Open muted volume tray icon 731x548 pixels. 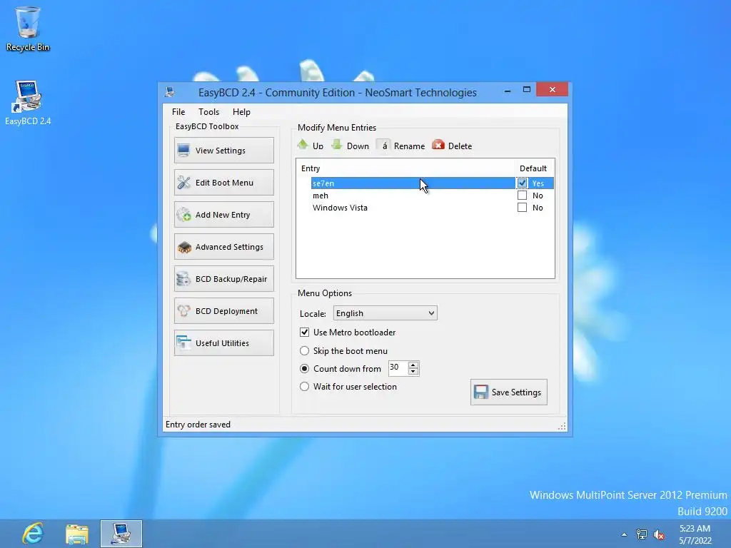(659, 534)
